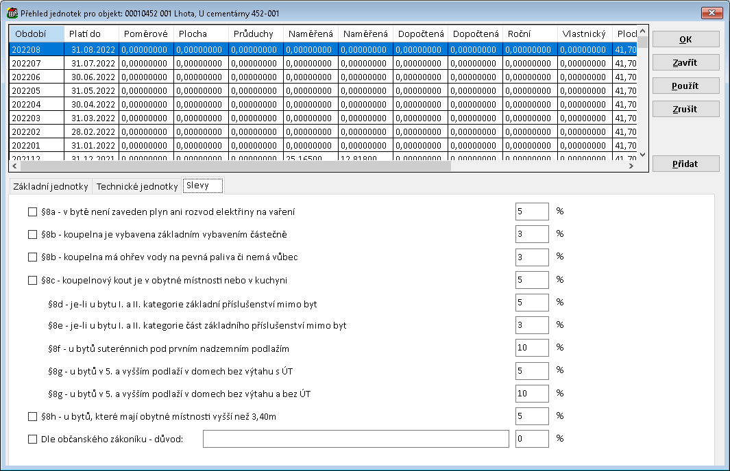Check §8b koupelna základním vybavením částečně

tap(32, 235)
